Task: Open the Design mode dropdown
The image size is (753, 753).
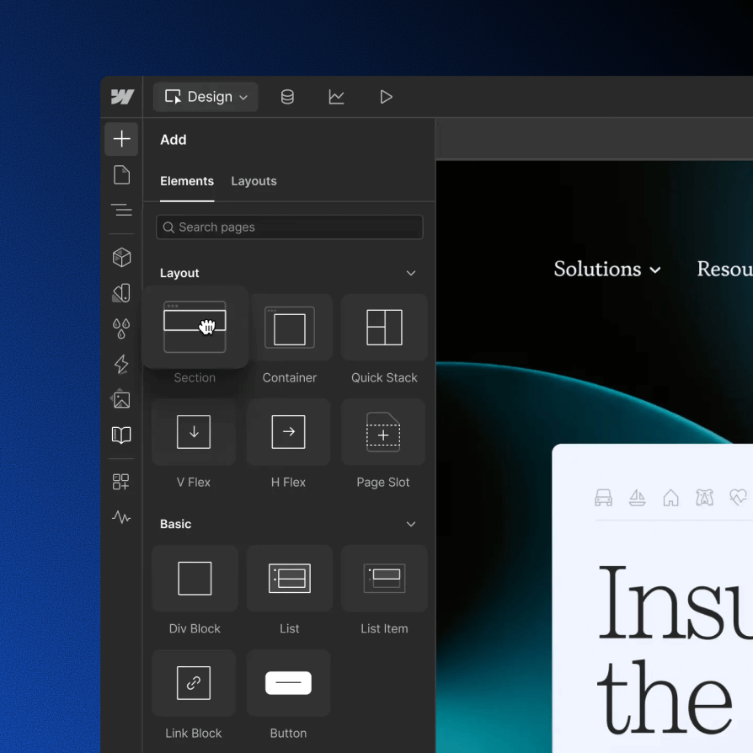Action: (206, 97)
